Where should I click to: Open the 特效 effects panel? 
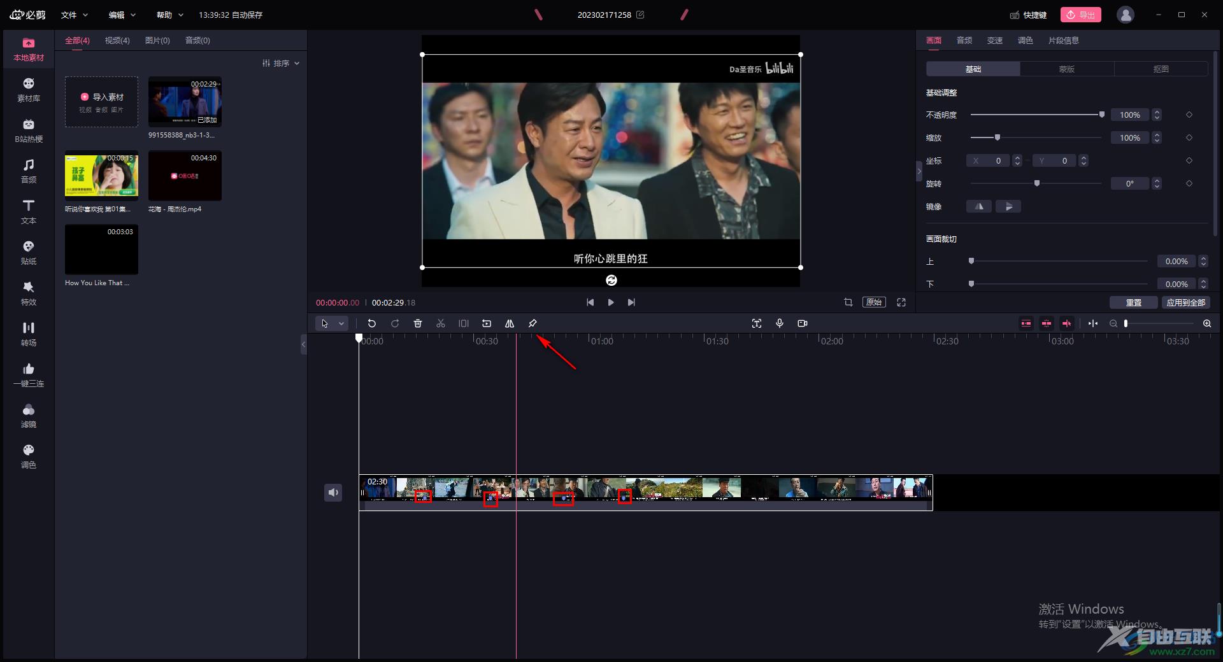(x=29, y=294)
